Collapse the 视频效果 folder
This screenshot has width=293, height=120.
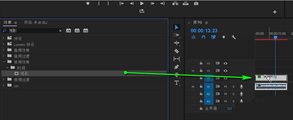point(4,62)
